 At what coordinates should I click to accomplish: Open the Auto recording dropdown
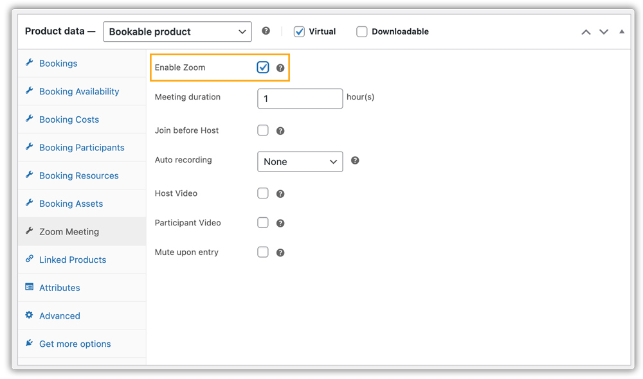point(300,161)
